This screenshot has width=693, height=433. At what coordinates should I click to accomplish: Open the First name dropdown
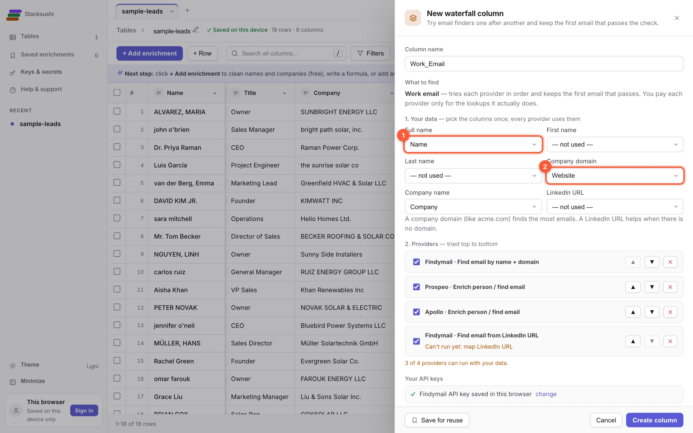[x=615, y=145]
